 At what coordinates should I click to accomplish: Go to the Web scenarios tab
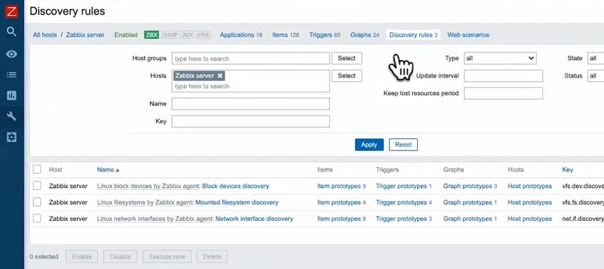click(x=468, y=35)
